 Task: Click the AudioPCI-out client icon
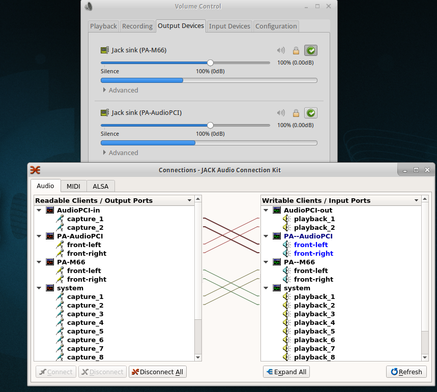pos(277,210)
